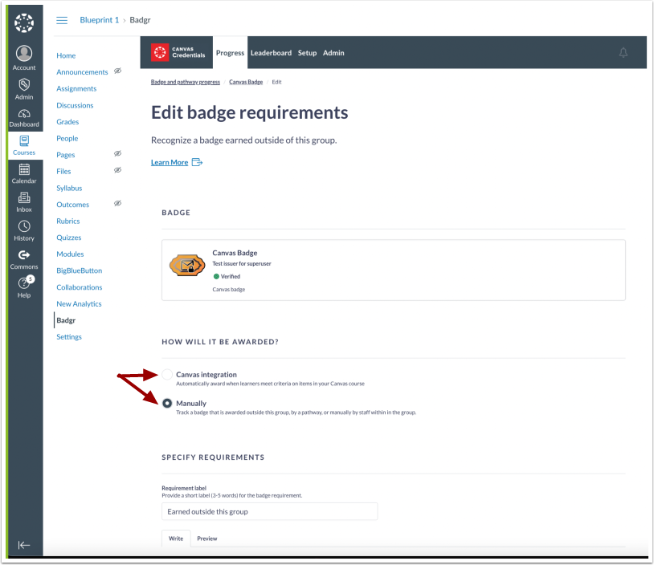Image resolution: width=654 pixels, height=565 pixels.
Task: Open the Syllabus course link
Action: [69, 188]
